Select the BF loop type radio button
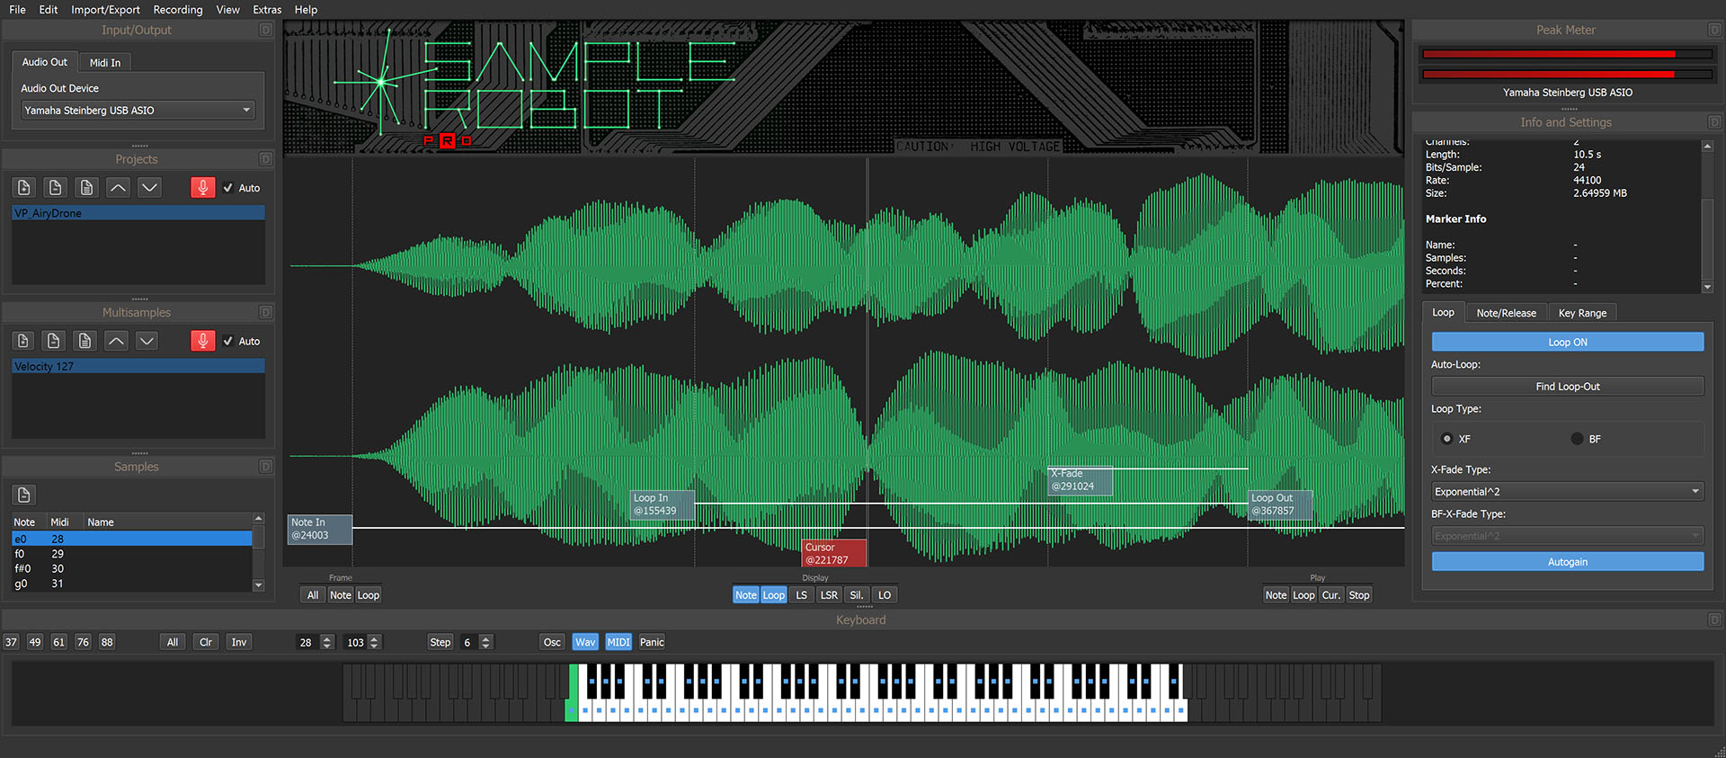1726x758 pixels. click(x=1577, y=439)
